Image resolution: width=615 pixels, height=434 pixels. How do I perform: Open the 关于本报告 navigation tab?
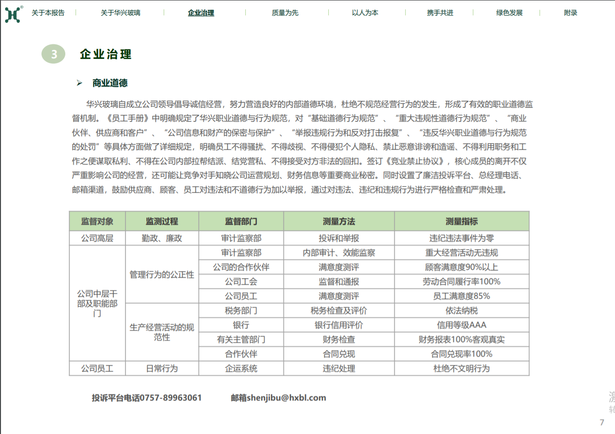pyautogui.click(x=48, y=13)
